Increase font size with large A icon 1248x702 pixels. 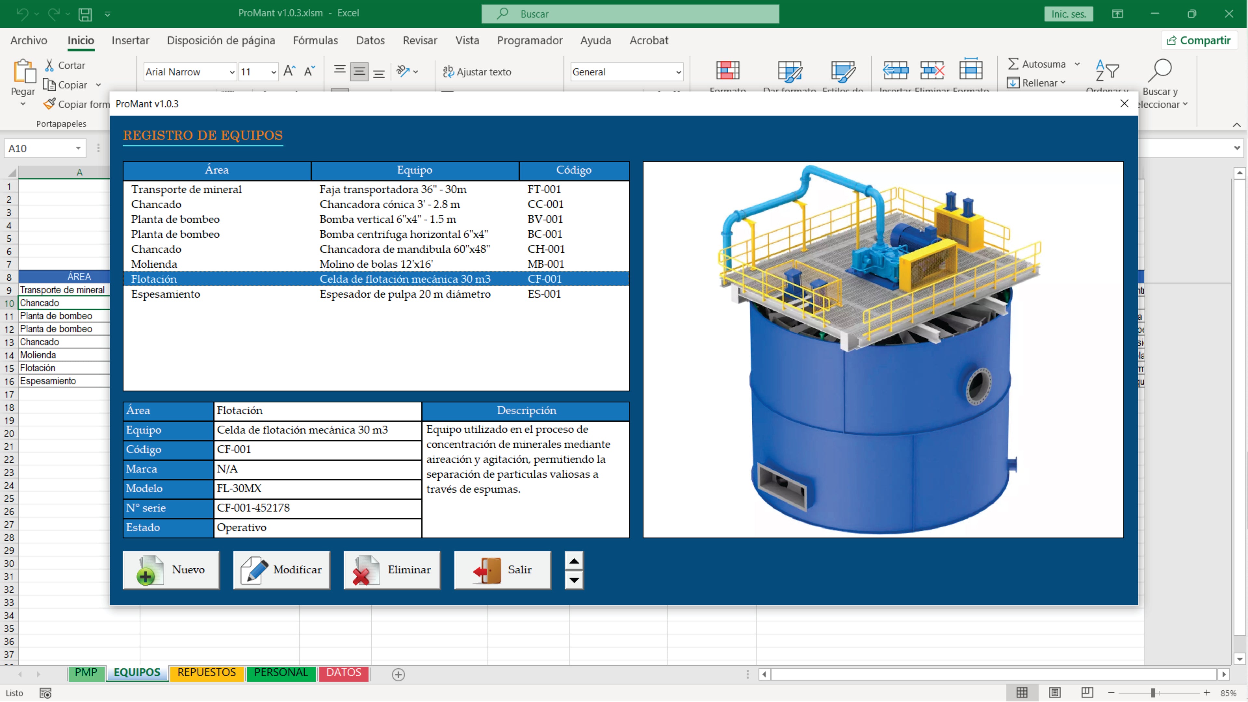(x=290, y=71)
